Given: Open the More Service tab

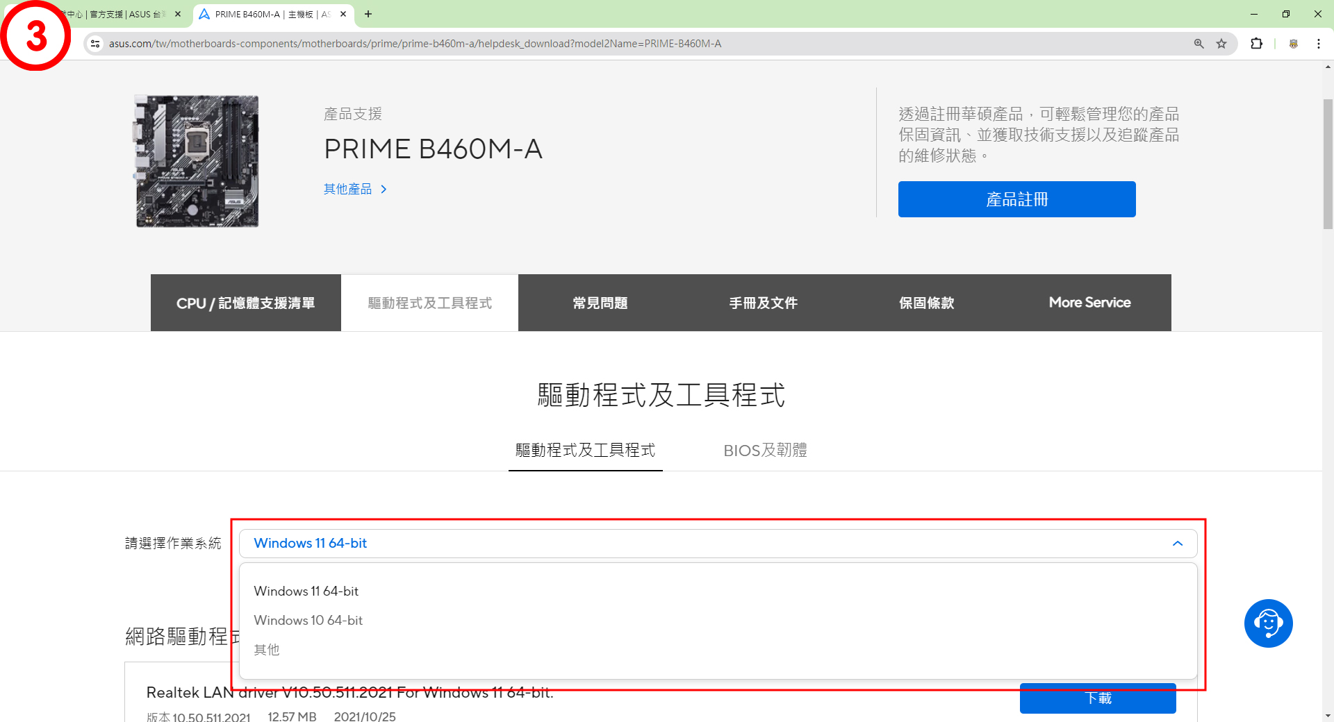Looking at the screenshot, I should coord(1089,303).
